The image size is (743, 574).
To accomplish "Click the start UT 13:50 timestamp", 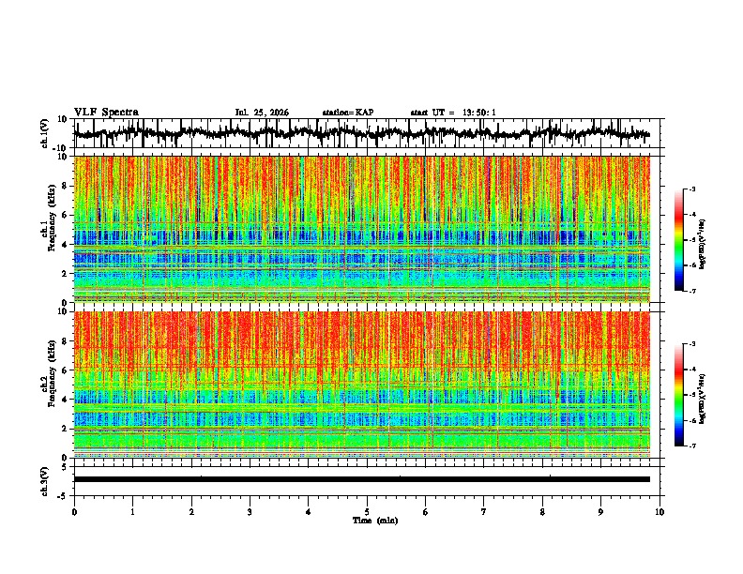I will click(453, 113).
